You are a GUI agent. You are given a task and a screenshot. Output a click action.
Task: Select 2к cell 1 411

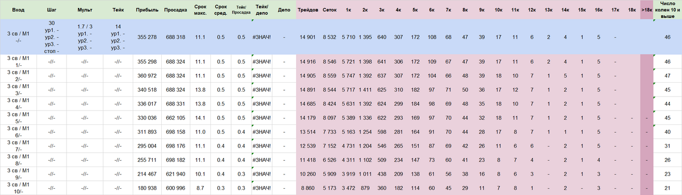click(x=365, y=90)
